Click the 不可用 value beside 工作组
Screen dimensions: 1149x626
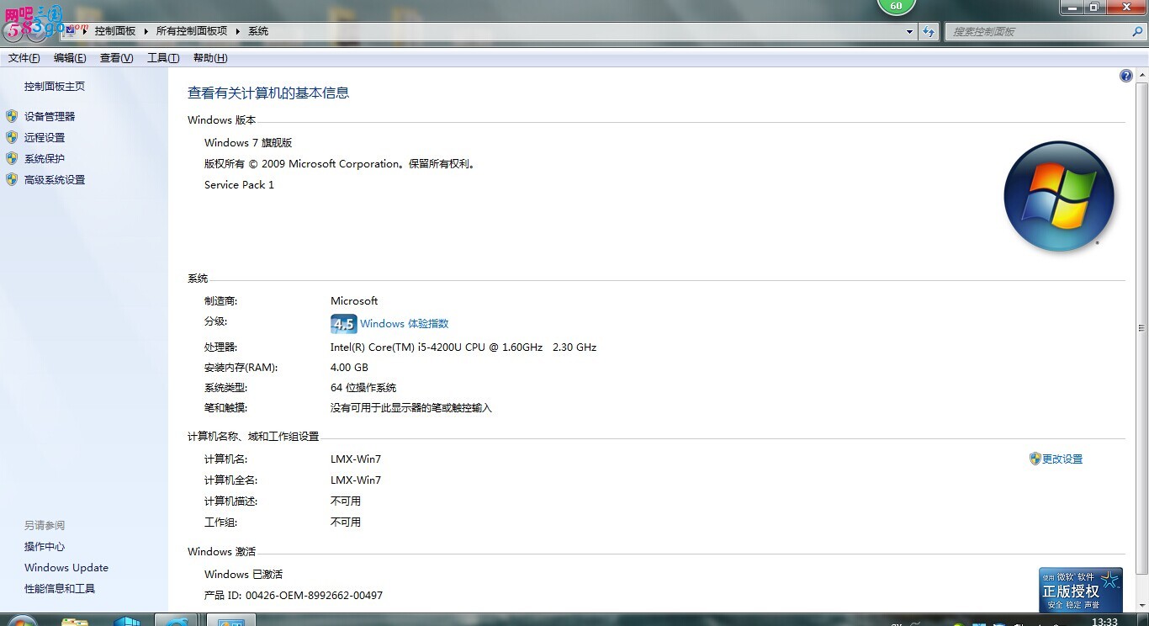[x=346, y=523]
